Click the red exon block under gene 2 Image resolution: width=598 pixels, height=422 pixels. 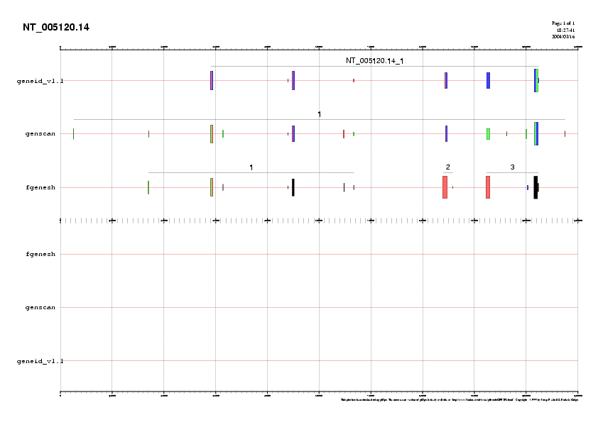445,187
